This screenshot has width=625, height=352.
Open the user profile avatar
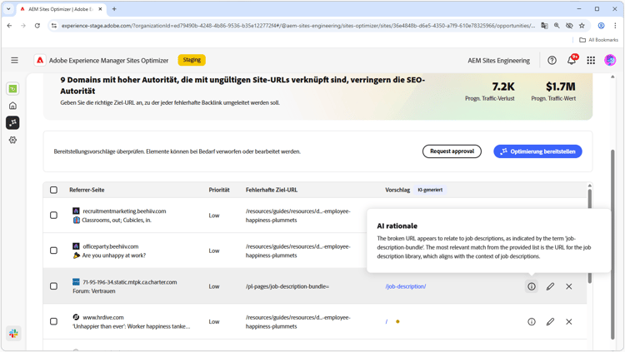(x=610, y=60)
